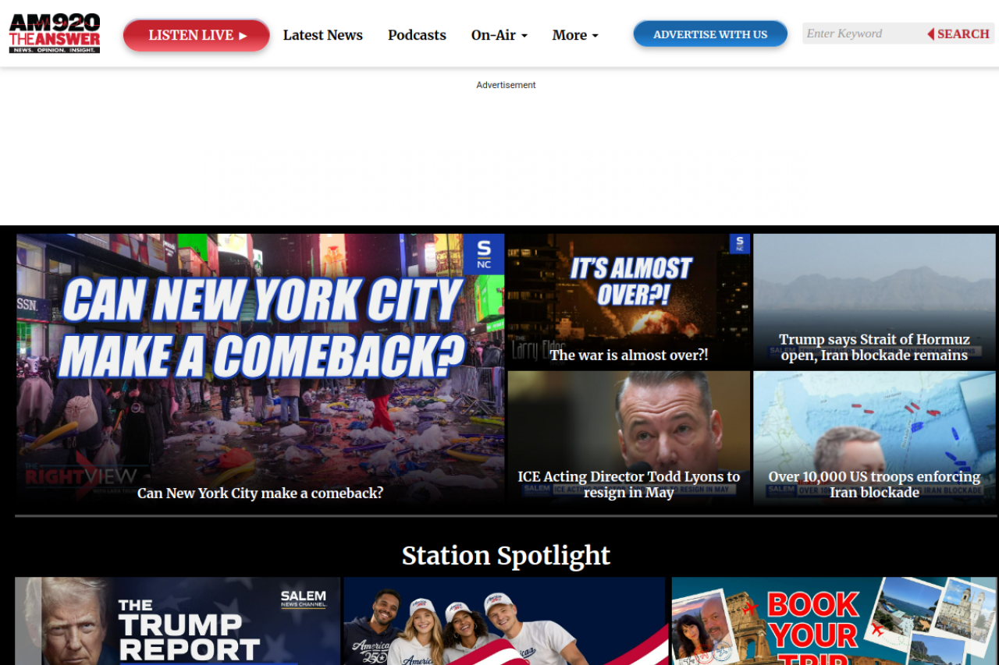
Task: Open the "Can New York City make a comeback?" headline
Action: click(260, 493)
